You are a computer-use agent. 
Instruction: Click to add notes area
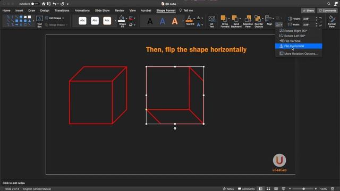coord(14,183)
